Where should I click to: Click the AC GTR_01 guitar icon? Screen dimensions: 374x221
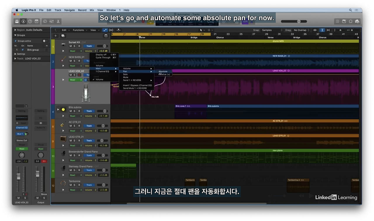tap(63, 124)
